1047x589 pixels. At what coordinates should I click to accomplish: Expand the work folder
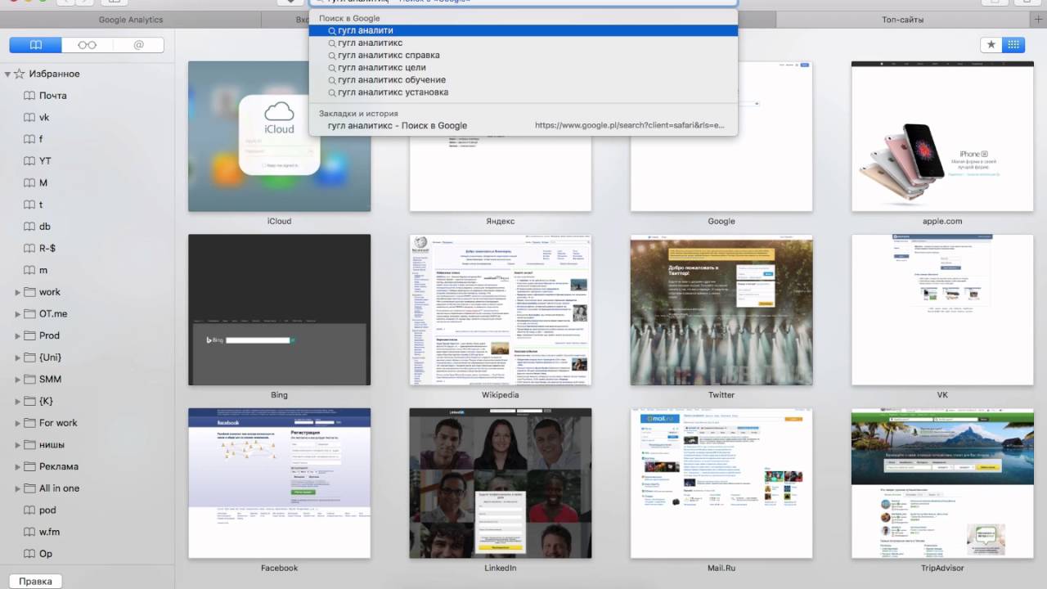(18, 292)
